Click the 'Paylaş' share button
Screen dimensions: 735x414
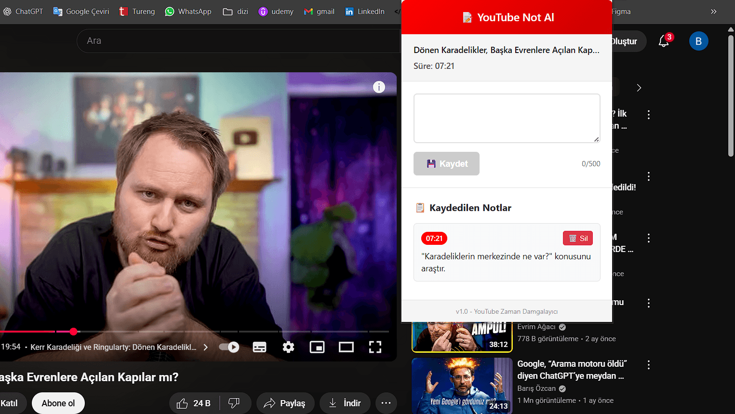click(x=285, y=403)
